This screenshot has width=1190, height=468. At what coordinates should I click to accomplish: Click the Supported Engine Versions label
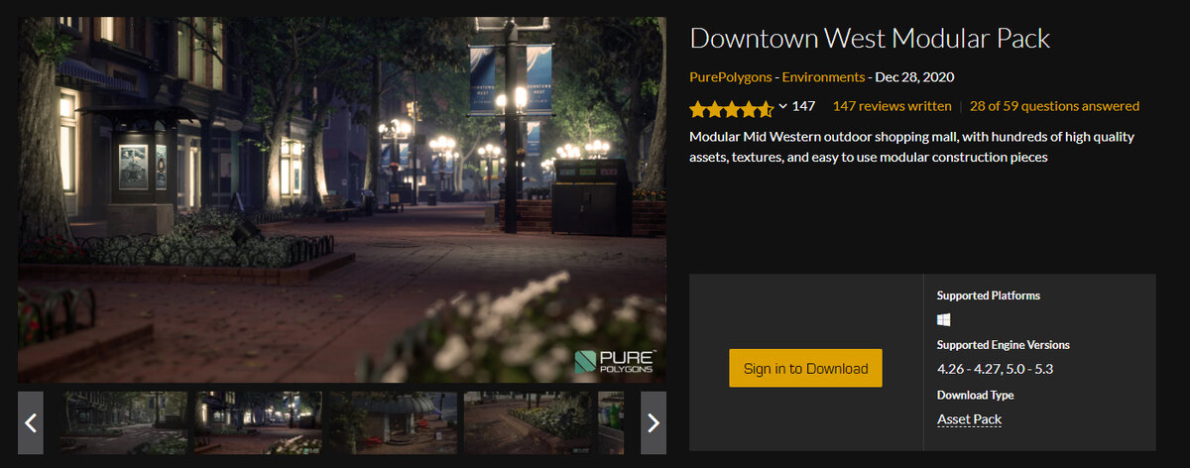(x=1003, y=345)
